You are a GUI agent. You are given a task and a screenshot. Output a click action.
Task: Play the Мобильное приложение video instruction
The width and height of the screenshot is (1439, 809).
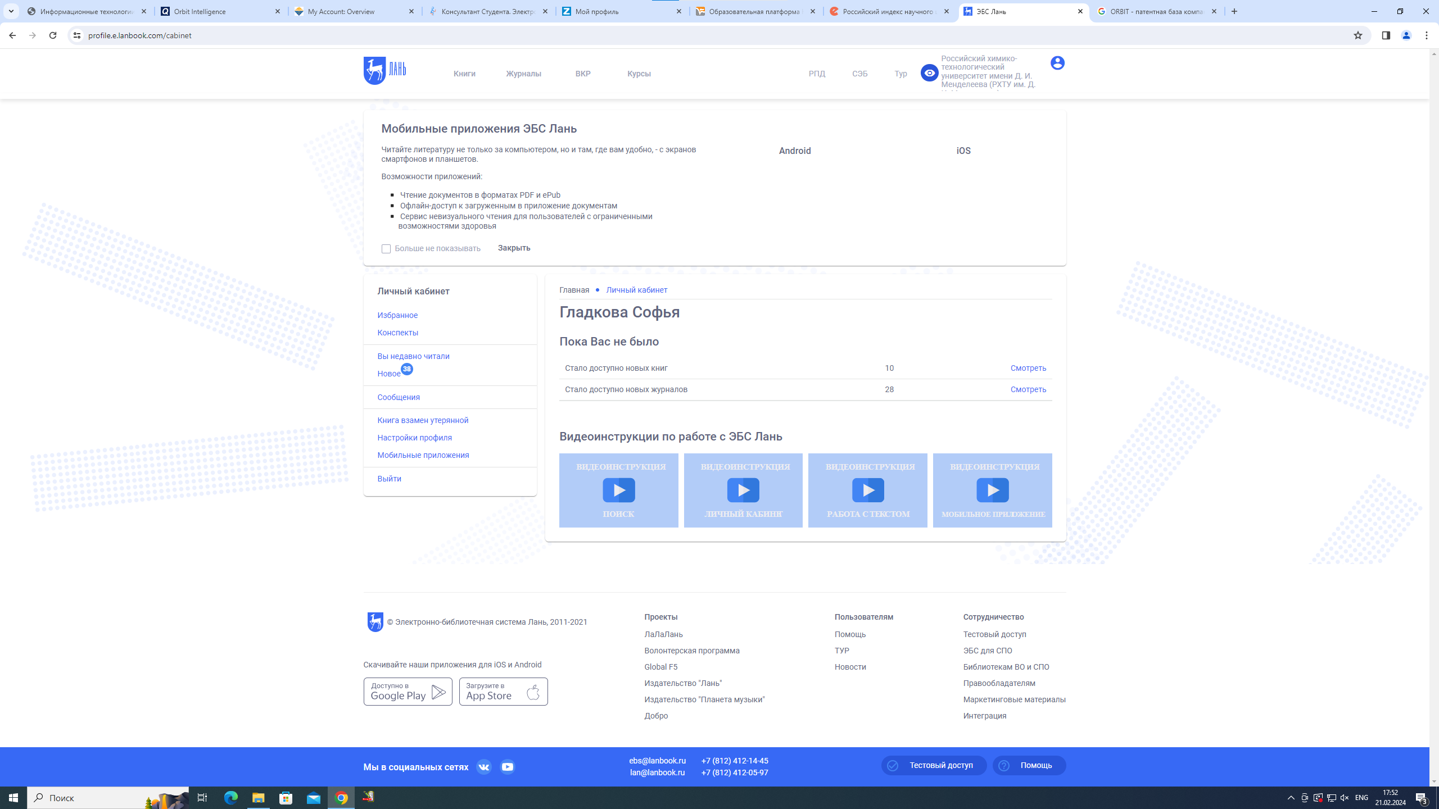(992, 490)
